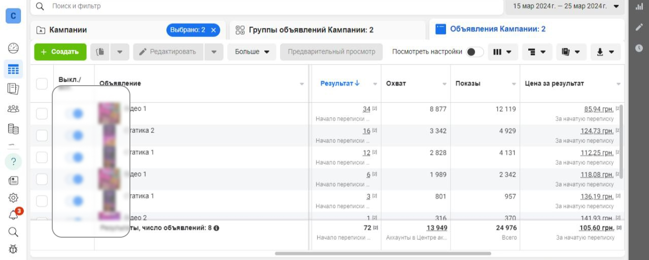Open the Больше dropdown menu
This screenshot has height=260, width=649.
pos(252,52)
